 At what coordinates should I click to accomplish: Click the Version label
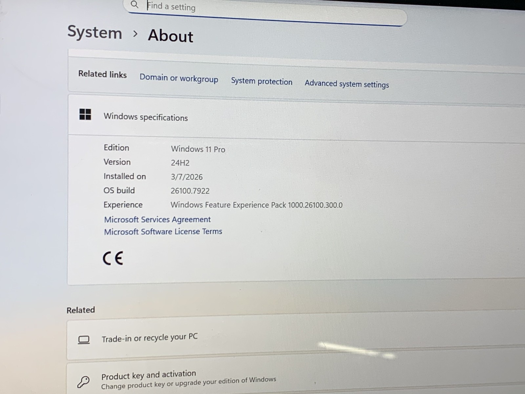(x=117, y=162)
